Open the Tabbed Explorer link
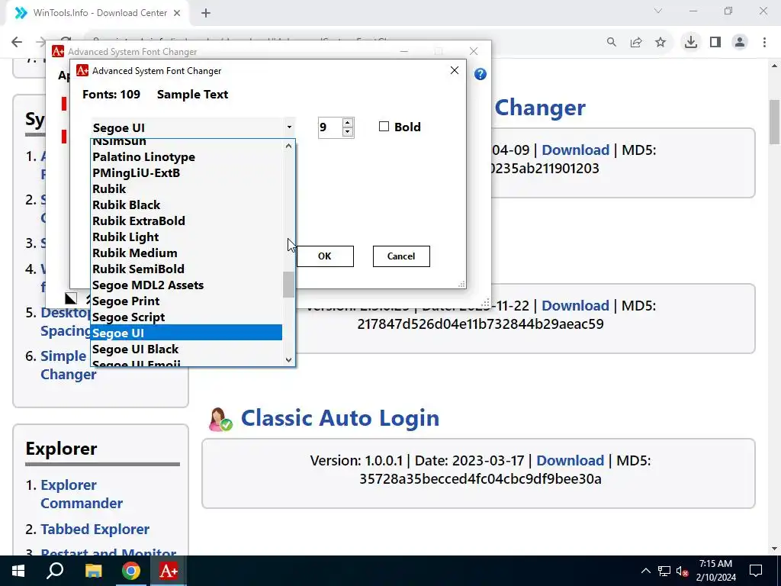 point(95,530)
